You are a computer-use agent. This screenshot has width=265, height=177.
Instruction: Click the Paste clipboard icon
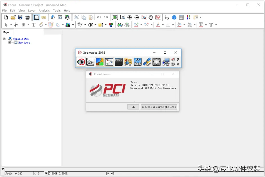91,17
